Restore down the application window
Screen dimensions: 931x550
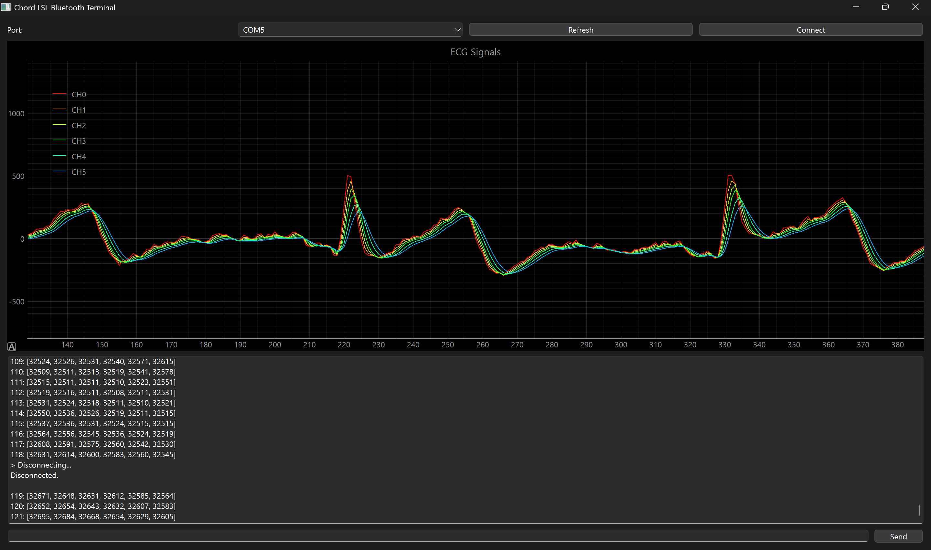pyautogui.click(x=885, y=7)
